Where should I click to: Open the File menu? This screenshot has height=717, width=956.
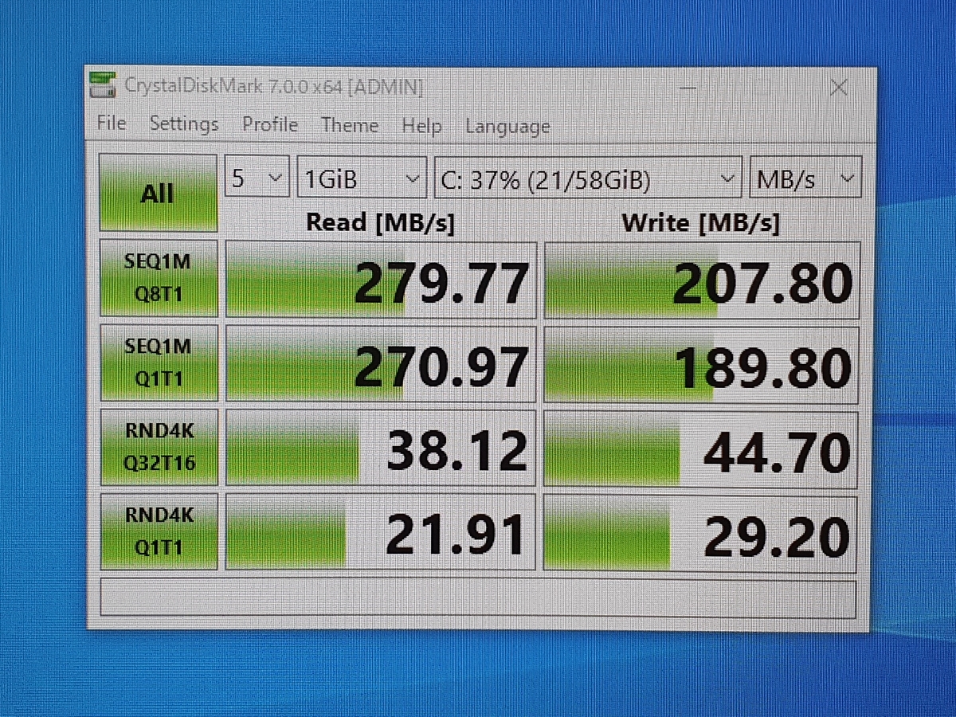[112, 123]
